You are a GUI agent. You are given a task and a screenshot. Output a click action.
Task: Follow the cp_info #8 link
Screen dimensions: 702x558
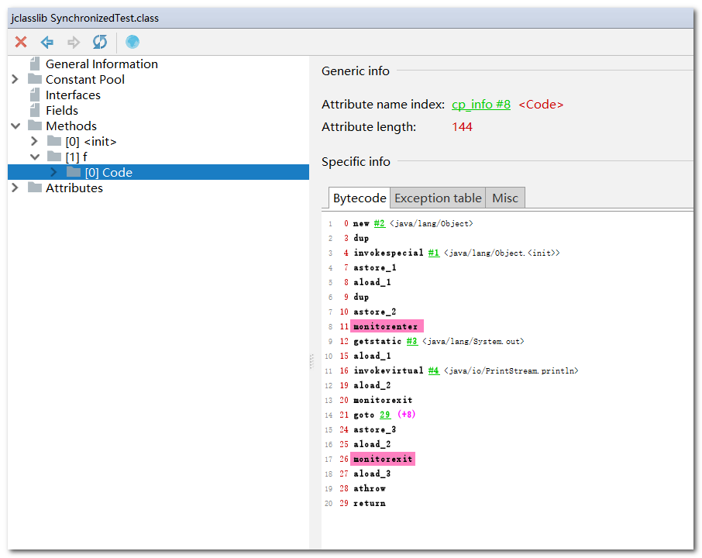(x=481, y=105)
